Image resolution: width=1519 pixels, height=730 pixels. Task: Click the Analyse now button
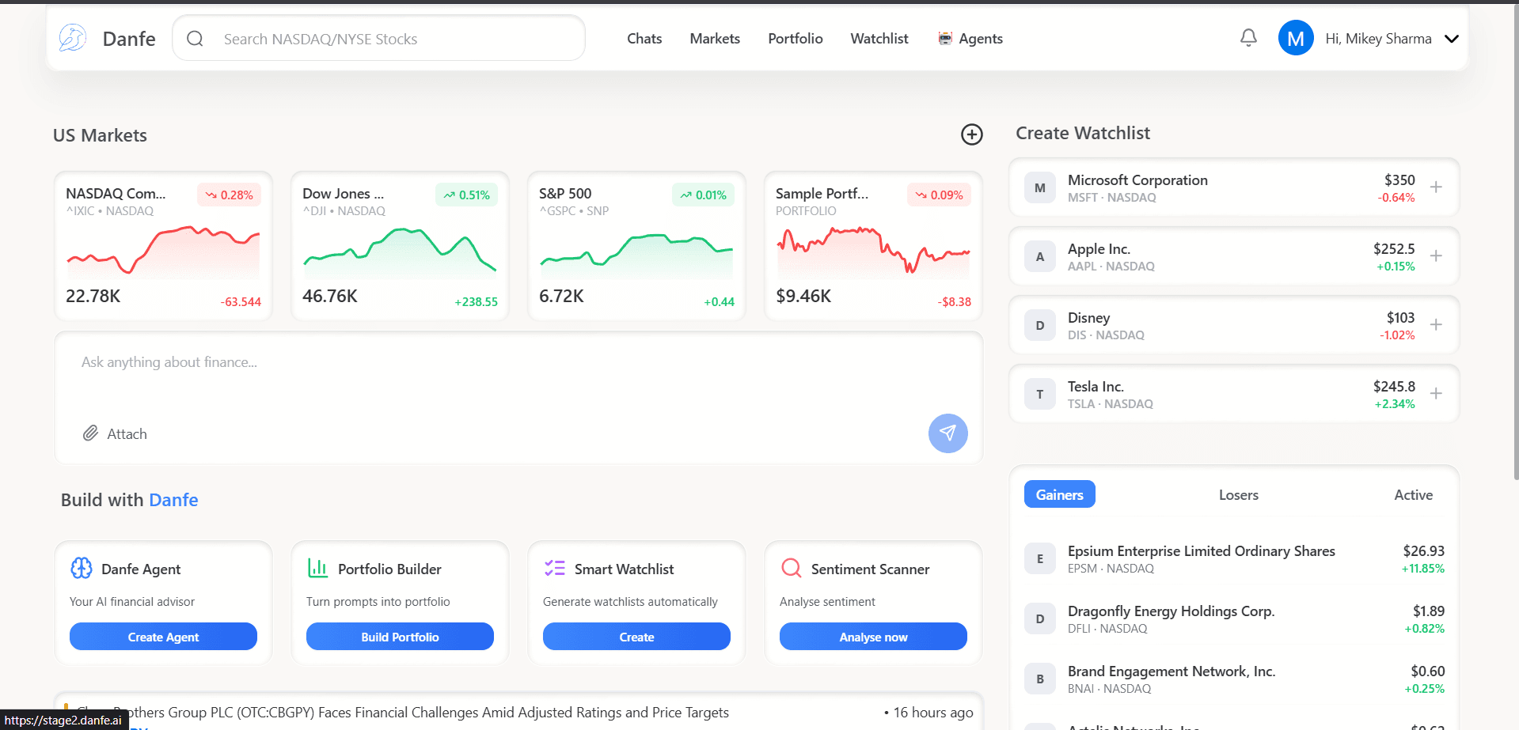pos(872,637)
